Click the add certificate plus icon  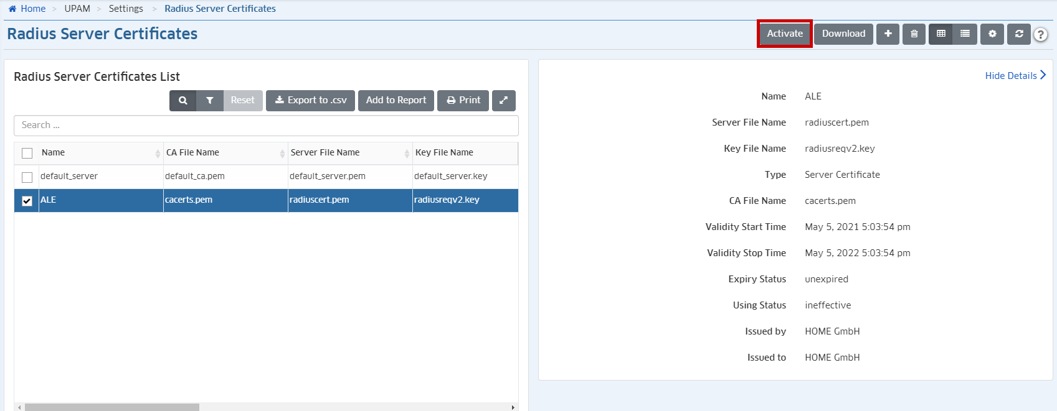click(888, 34)
